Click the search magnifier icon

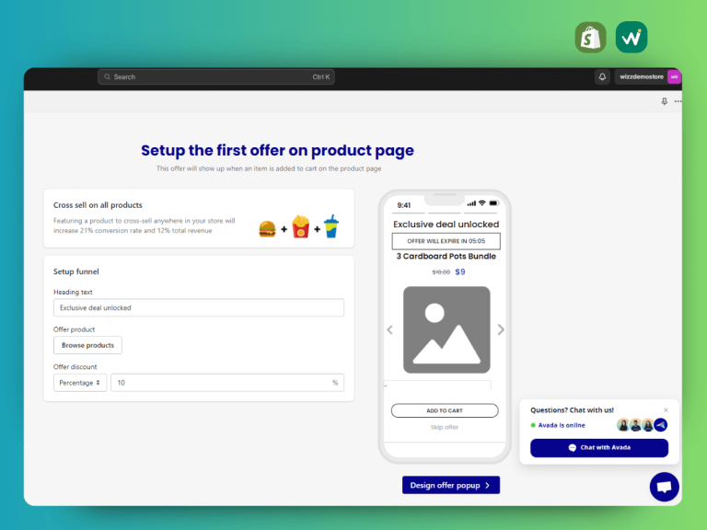click(x=108, y=77)
